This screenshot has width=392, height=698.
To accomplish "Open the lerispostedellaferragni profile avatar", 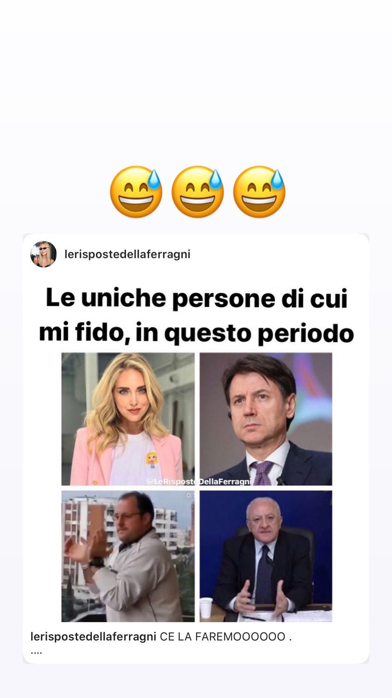I will (x=44, y=254).
